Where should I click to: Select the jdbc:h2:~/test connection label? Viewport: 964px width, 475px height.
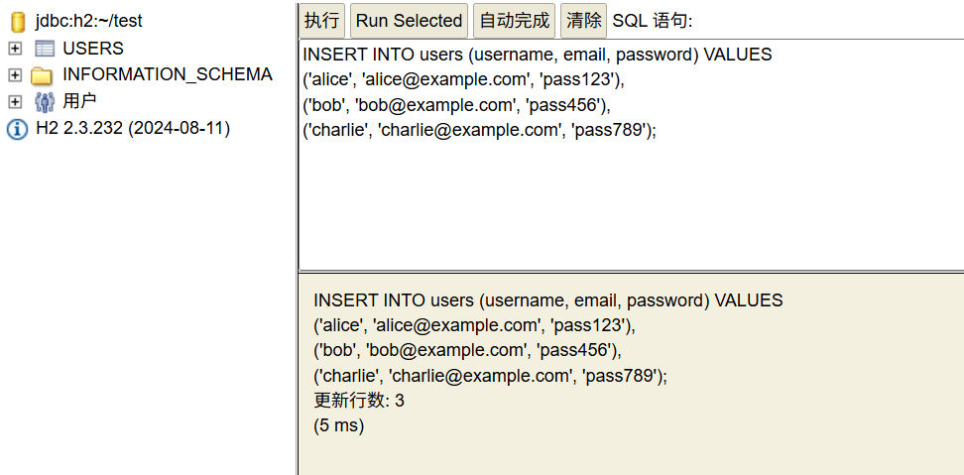click(x=88, y=21)
